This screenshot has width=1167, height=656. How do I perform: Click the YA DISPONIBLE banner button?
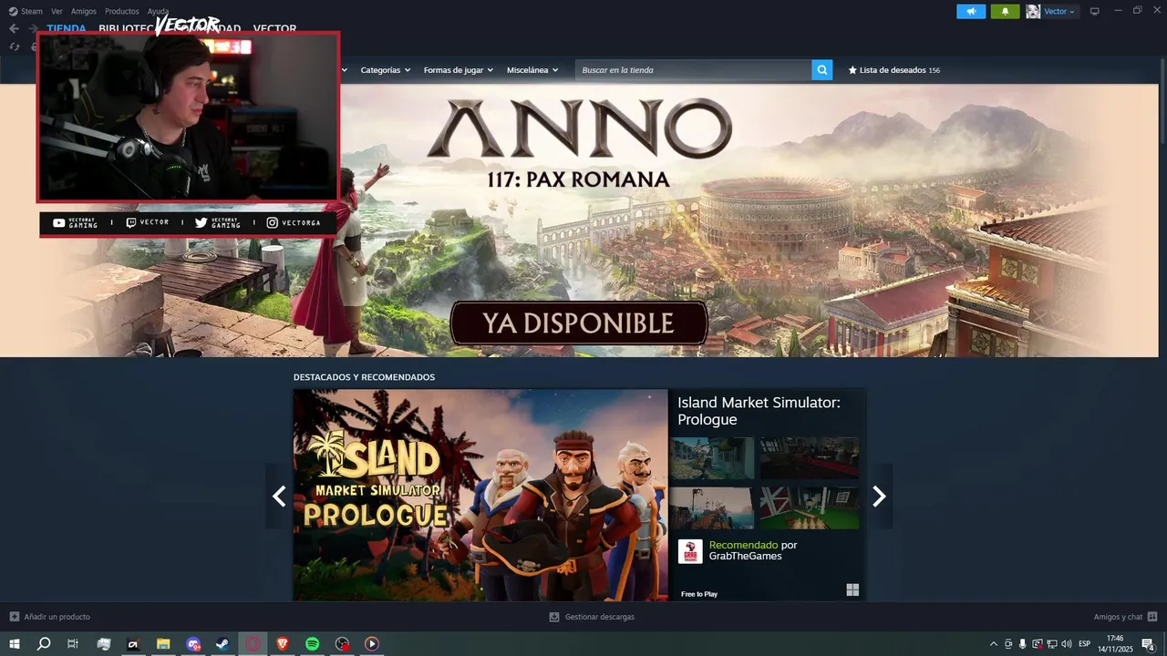pyautogui.click(x=579, y=323)
